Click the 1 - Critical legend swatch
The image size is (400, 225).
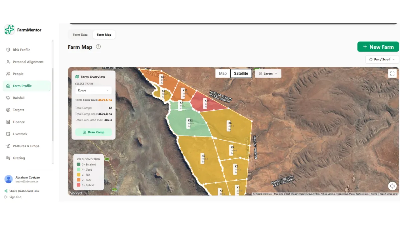click(78, 185)
